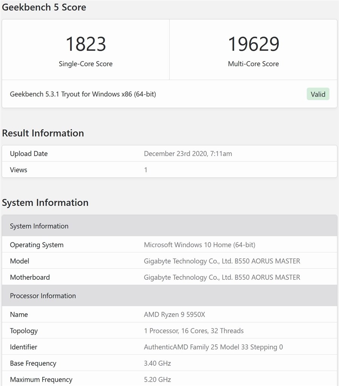Viewport: 339px width, 386px height.
Task: Select the 5.20 GHz maximum frequency value
Action: 157,379
